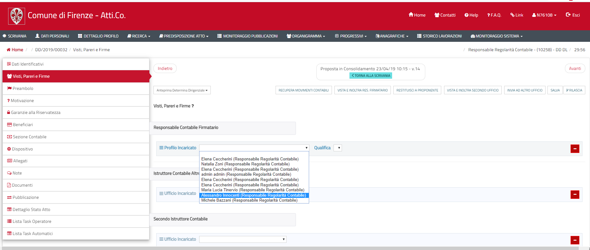Click the Torna alla Scrivania button

coord(371,76)
